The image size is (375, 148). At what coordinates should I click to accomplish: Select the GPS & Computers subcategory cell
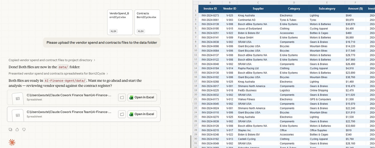(327, 99)
